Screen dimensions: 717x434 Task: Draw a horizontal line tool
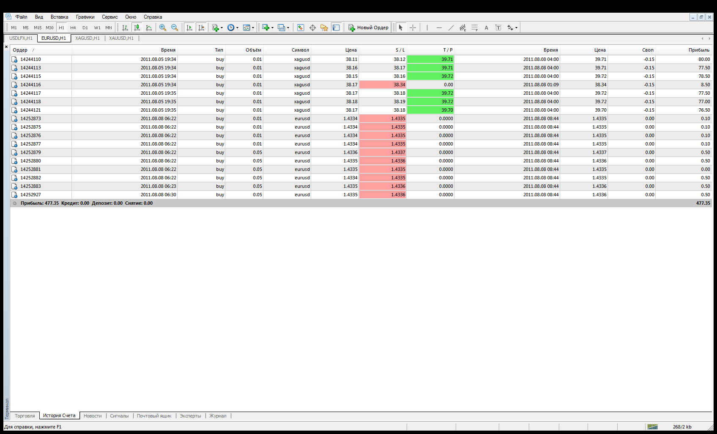click(439, 27)
